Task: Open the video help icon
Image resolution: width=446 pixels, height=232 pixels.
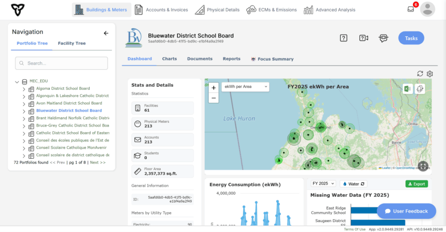Action: (364, 38)
